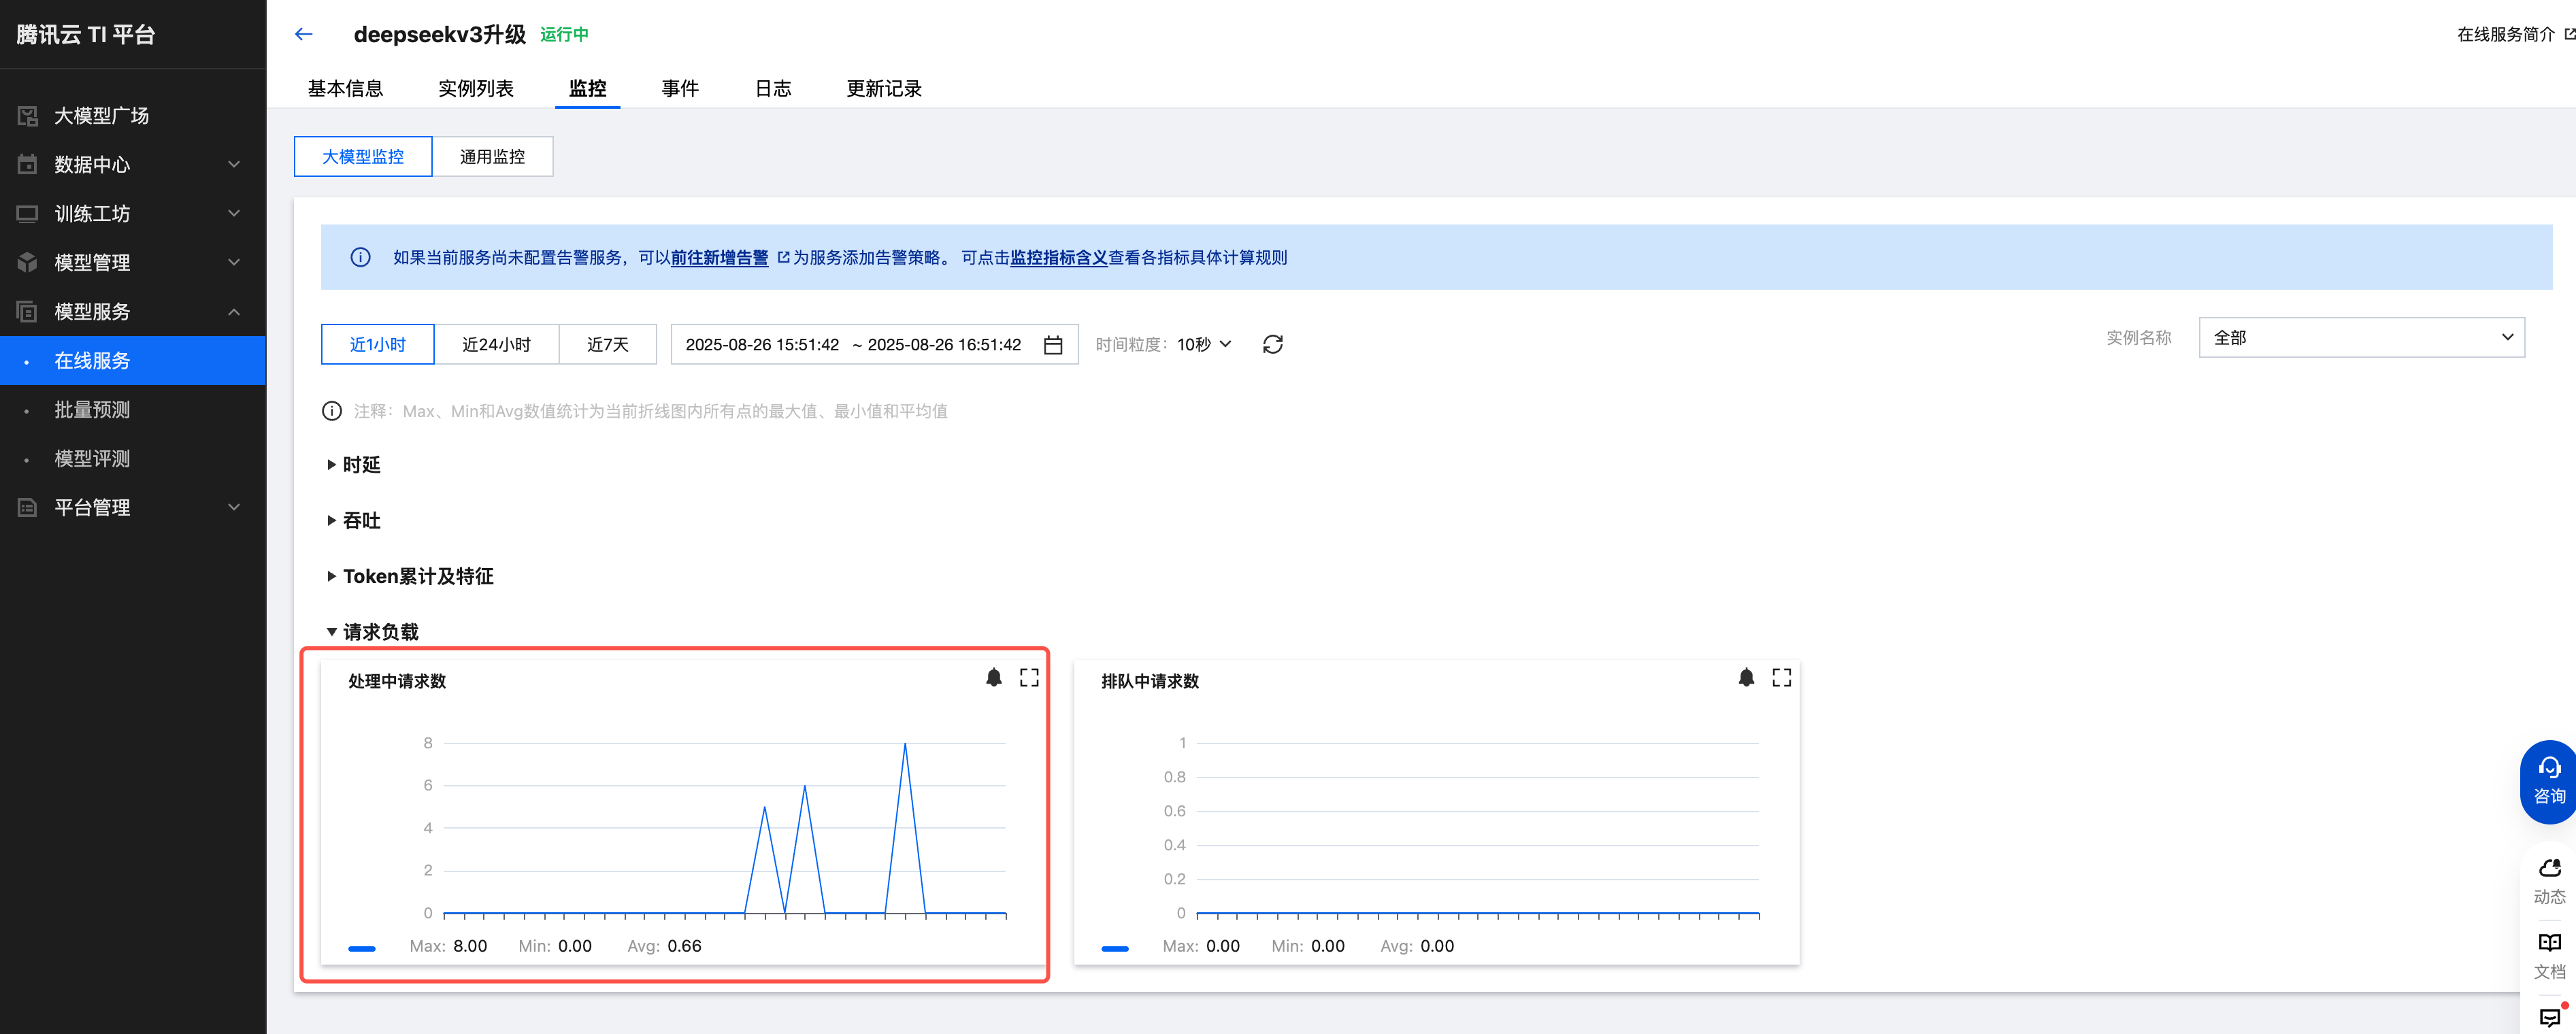Screen dimensions: 2576x1034
Task: Expand 处理中请求数 chart to fullscreen
Action: pyautogui.click(x=1029, y=678)
